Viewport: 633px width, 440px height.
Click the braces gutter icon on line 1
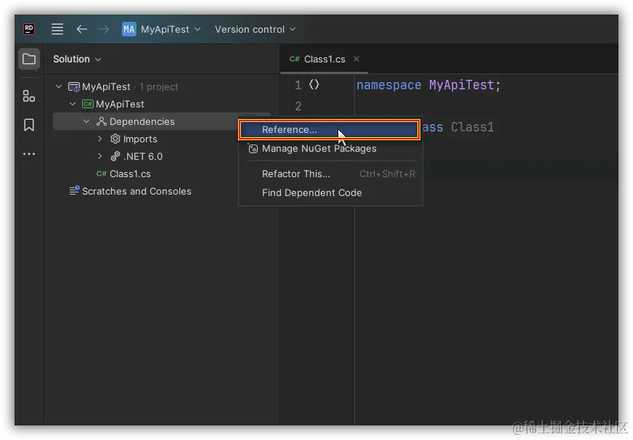click(x=314, y=84)
